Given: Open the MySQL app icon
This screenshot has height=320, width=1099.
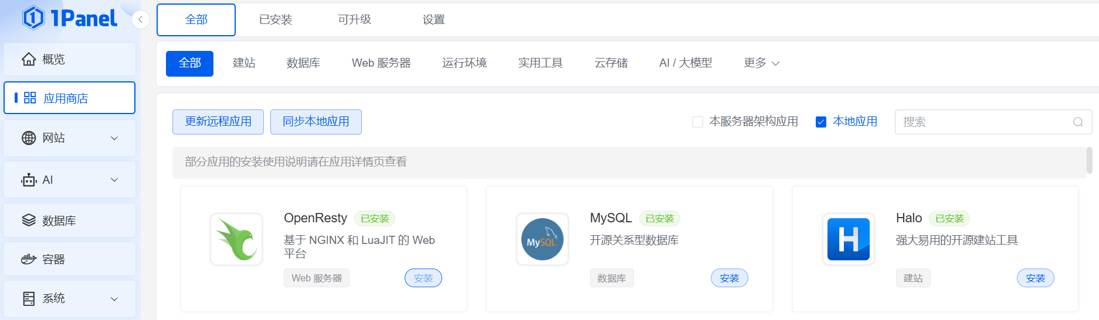Looking at the screenshot, I should click(542, 239).
